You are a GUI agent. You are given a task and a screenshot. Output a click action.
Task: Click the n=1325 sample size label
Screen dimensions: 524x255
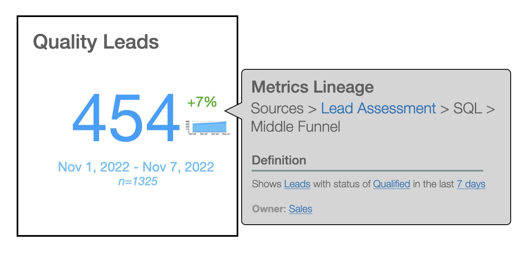click(x=138, y=181)
